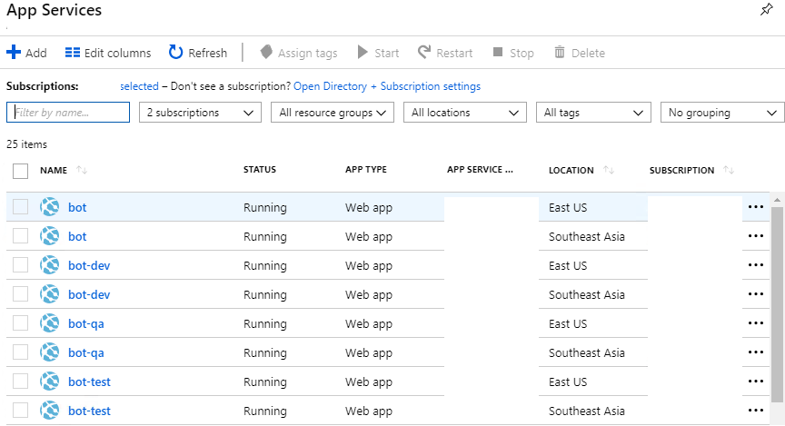Click the Add plus icon

[14, 52]
